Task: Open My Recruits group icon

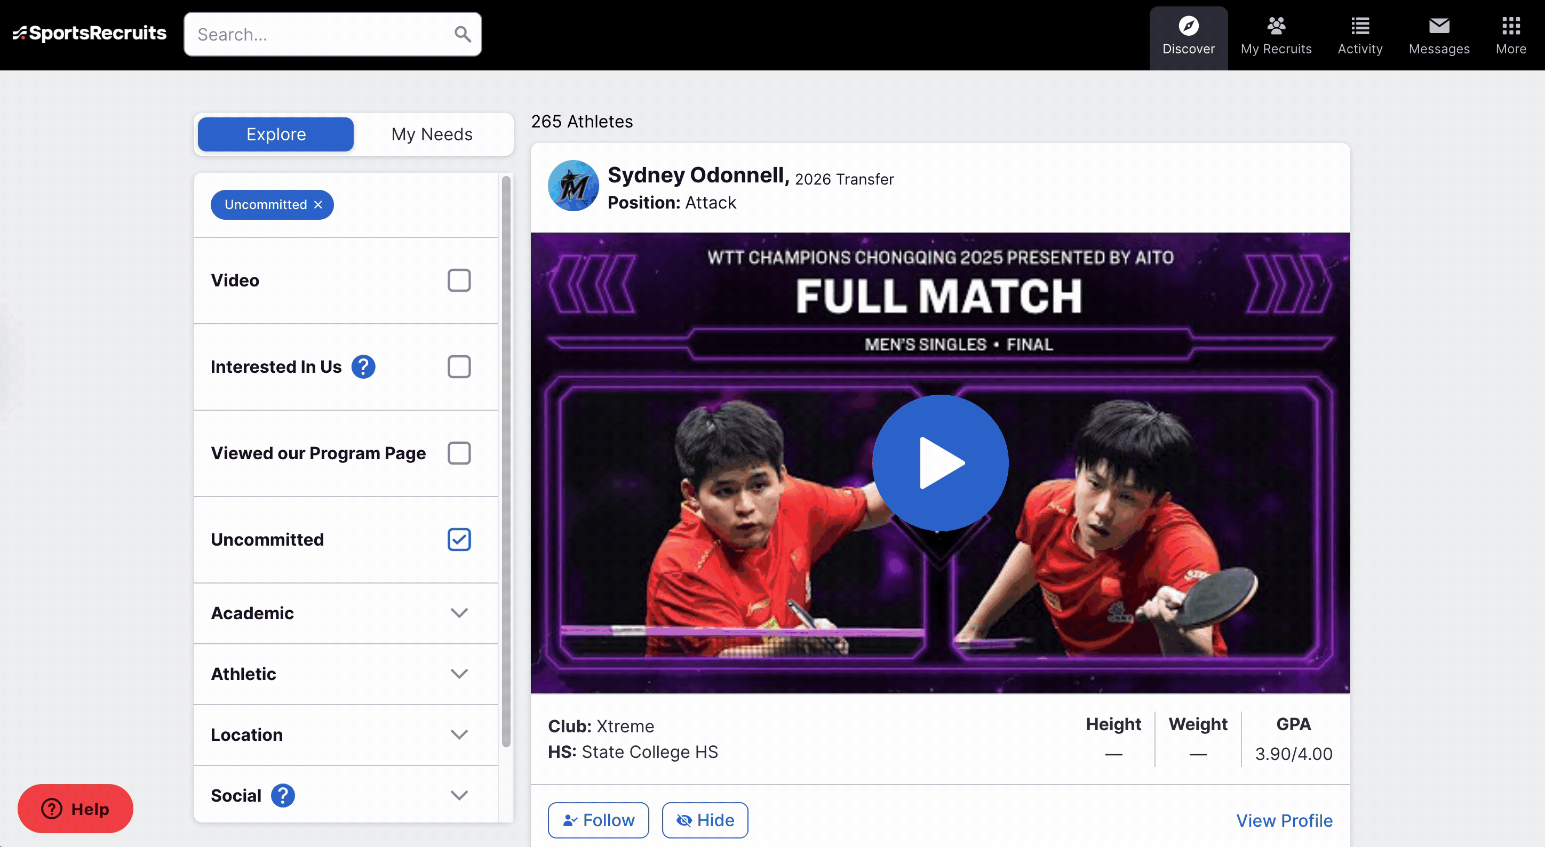Action: point(1276,26)
